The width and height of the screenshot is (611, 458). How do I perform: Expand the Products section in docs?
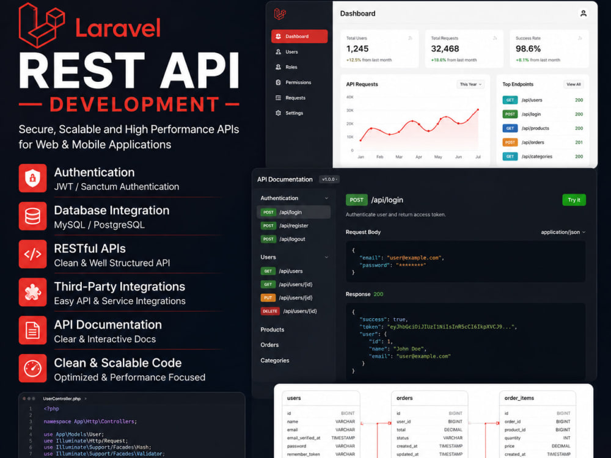(273, 330)
